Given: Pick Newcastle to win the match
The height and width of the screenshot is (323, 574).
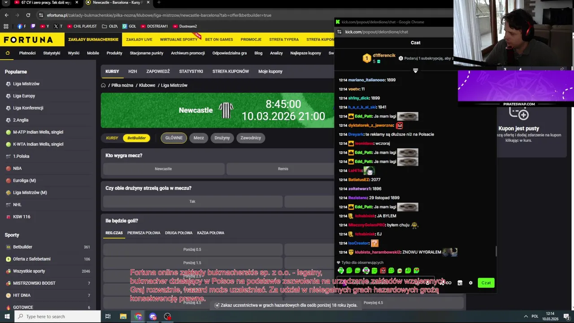Looking at the screenshot, I should pyautogui.click(x=163, y=169).
